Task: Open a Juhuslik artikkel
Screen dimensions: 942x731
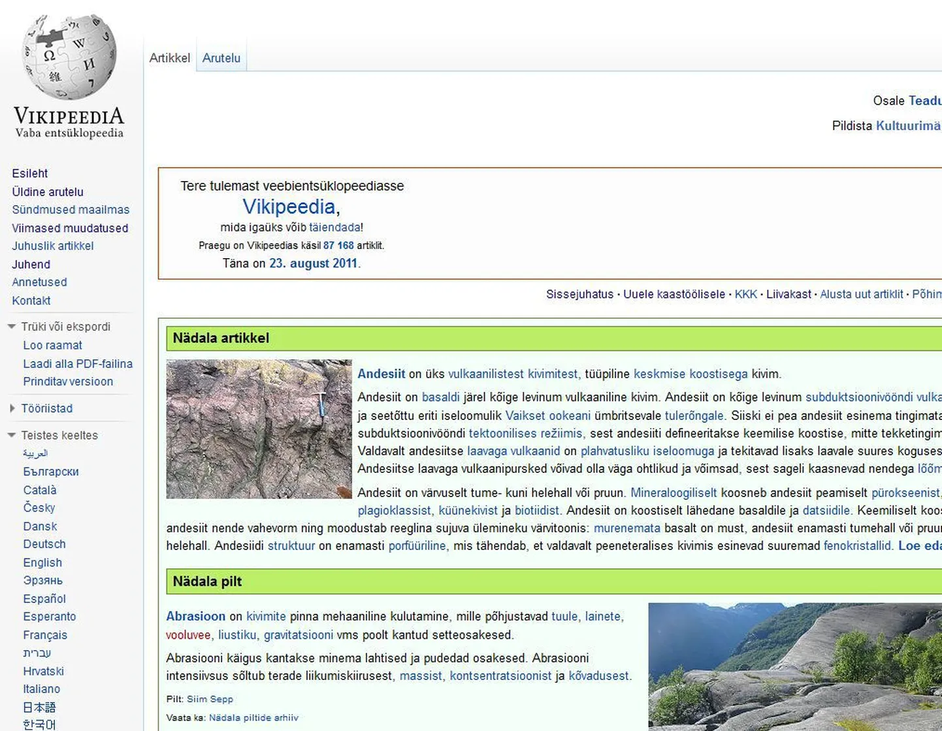Action: (x=53, y=246)
